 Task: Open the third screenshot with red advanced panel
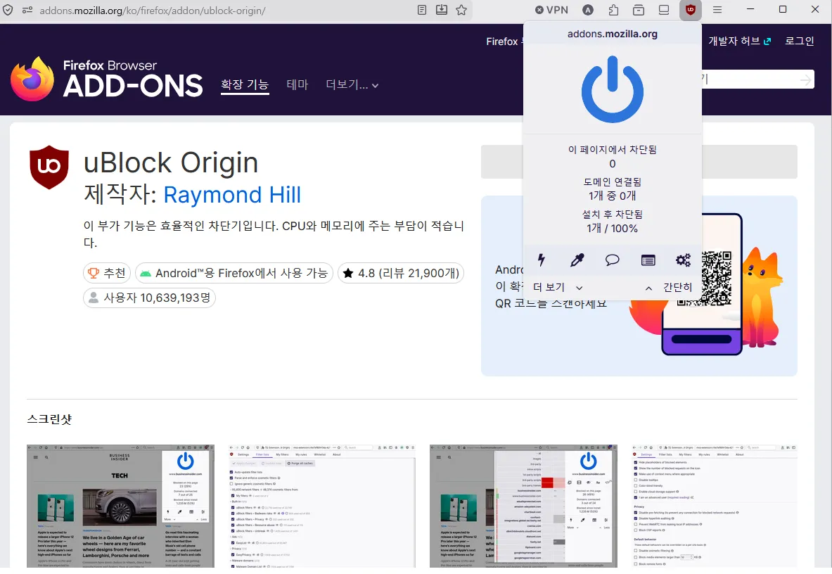[523, 506]
